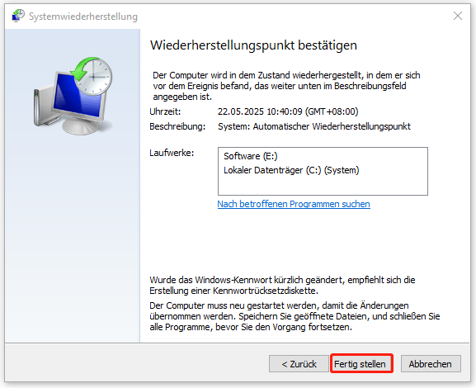476x388 pixels.
Task: Close the Systemwiederherstellung dialog
Action: 458,16
